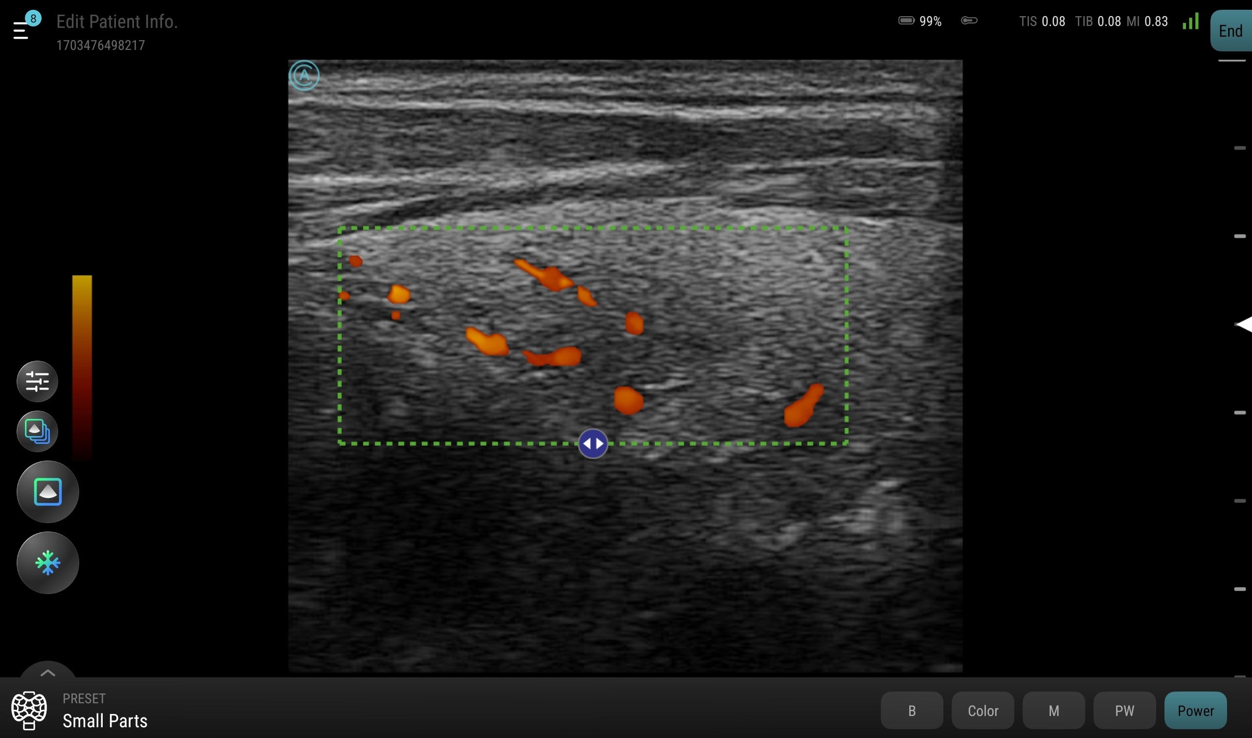Open the Small Parts preset selector
This screenshot has height=738, width=1252.
105,720
